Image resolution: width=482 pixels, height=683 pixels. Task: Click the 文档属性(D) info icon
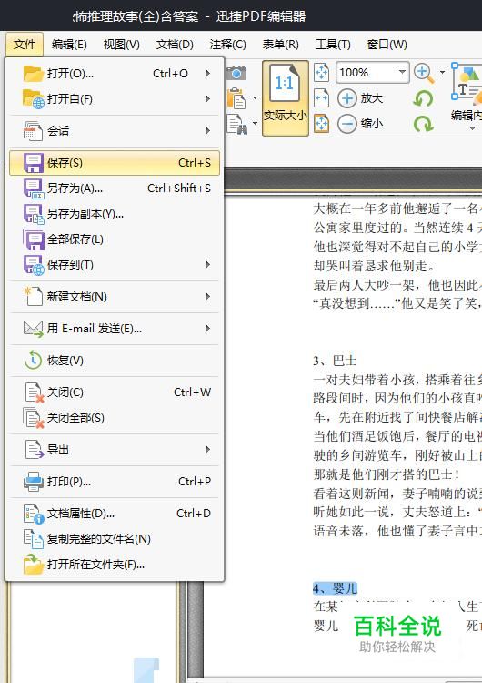pyautogui.click(x=33, y=514)
